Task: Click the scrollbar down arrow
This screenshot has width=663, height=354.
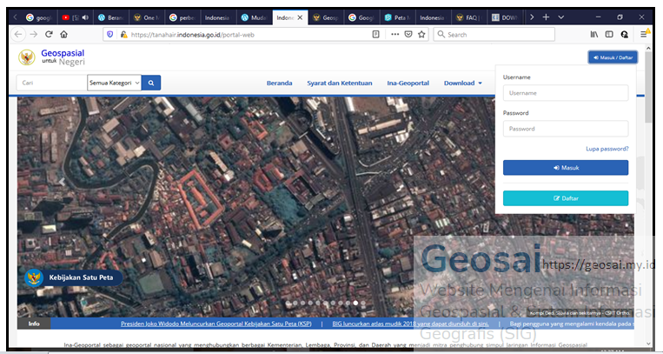Action: (648, 343)
